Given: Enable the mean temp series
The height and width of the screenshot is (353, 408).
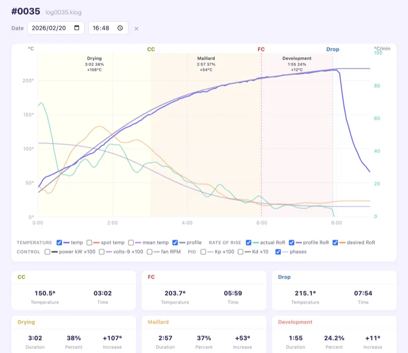Looking at the screenshot, I should pyautogui.click(x=131, y=243).
